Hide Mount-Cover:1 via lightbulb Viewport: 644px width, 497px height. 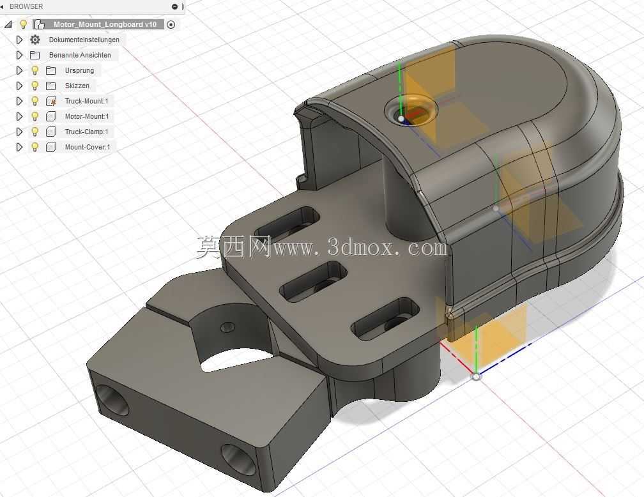pyautogui.click(x=35, y=147)
